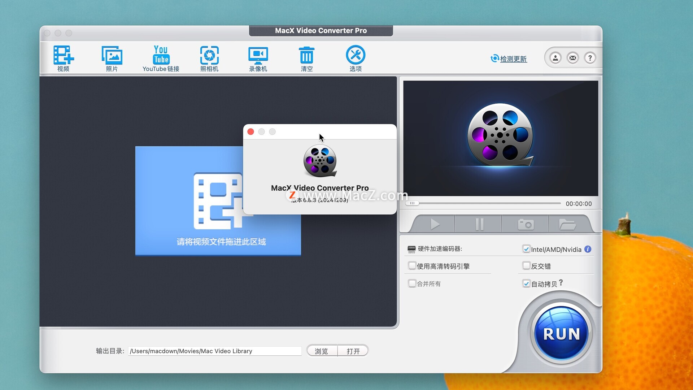The width and height of the screenshot is (693, 390).
Task: Toggle Intel/AMD/Nvidia hardware acceleration checkbox
Action: (x=526, y=249)
